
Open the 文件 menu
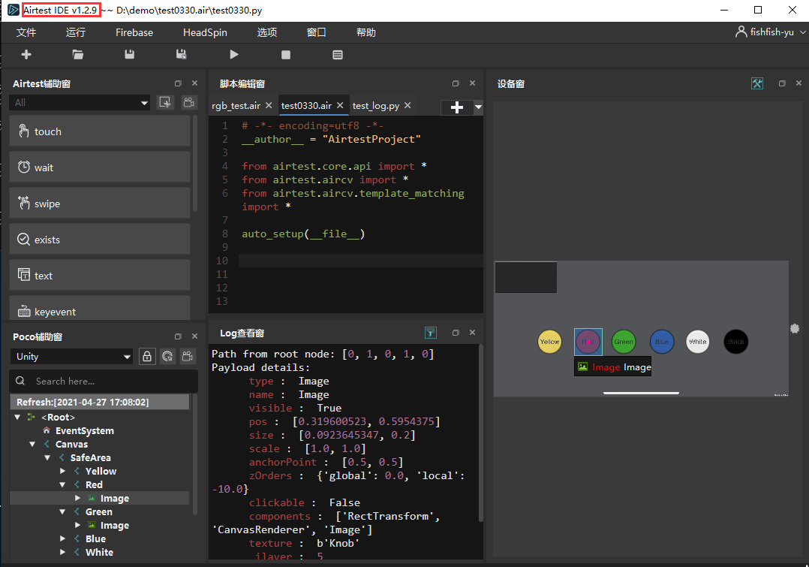coord(26,32)
